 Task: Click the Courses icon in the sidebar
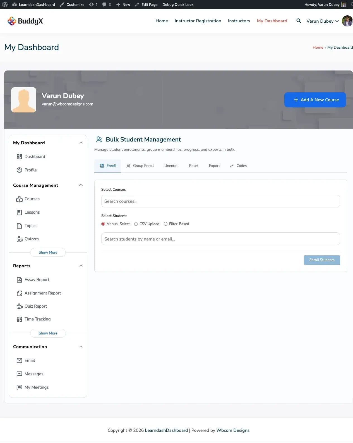tap(19, 199)
